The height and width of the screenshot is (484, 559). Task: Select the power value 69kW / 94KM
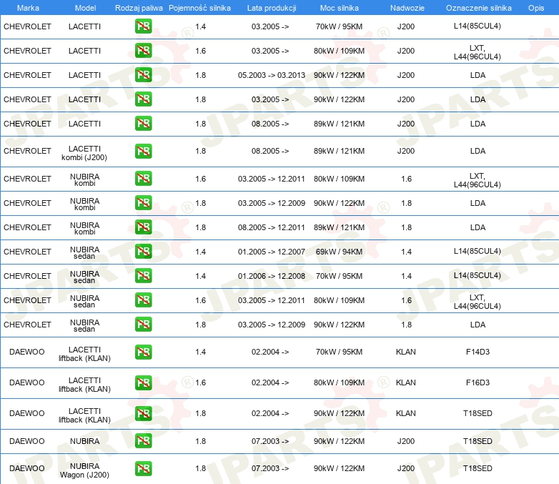pos(339,252)
